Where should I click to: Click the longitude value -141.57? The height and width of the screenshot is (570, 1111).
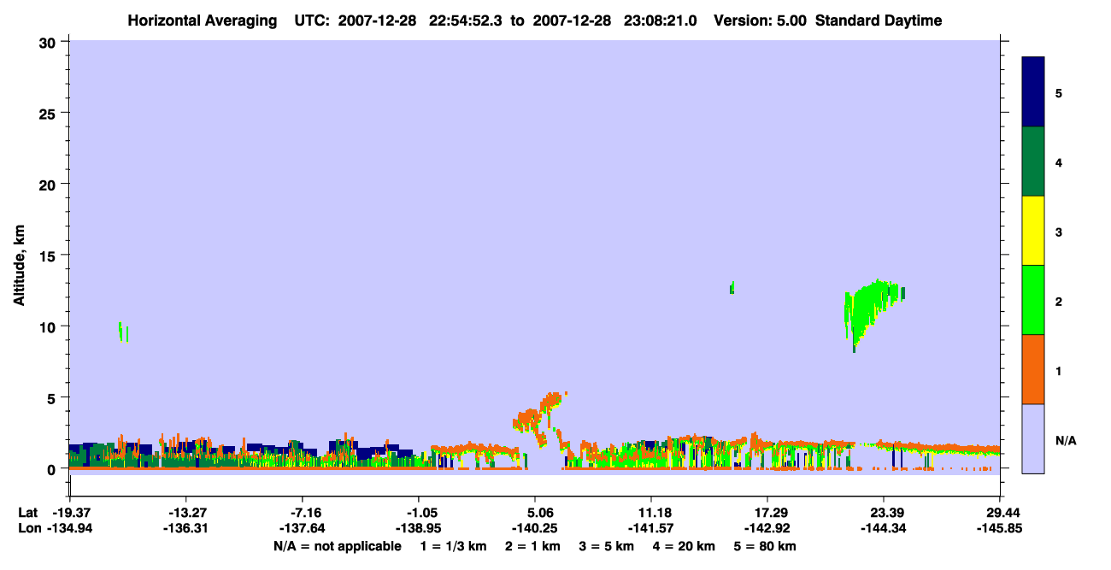click(x=651, y=528)
